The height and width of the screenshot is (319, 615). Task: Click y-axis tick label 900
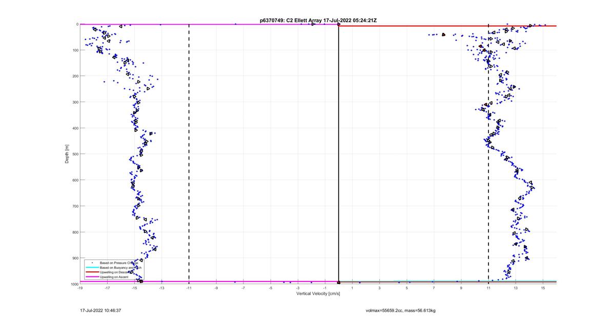point(75,258)
